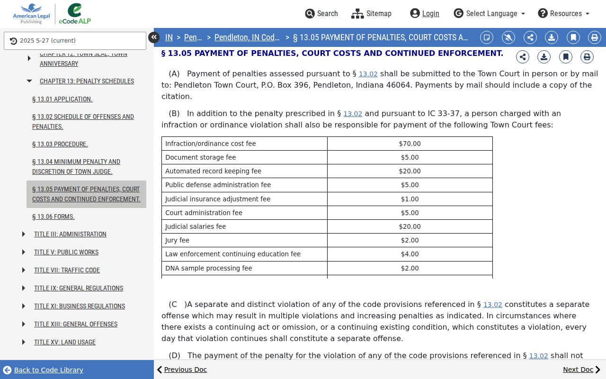Click the eCode ALP logo
The height and width of the screenshot is (379, 606).
pyautogui.click(x=75, y=14)
